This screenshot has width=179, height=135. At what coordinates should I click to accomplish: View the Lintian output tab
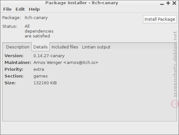pos(96,47)
